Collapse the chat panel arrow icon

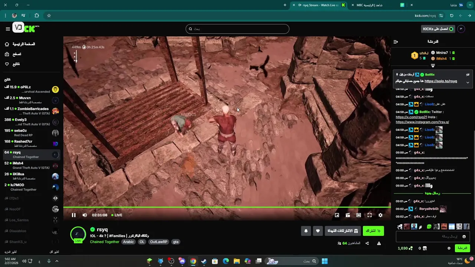pos(396,42)
